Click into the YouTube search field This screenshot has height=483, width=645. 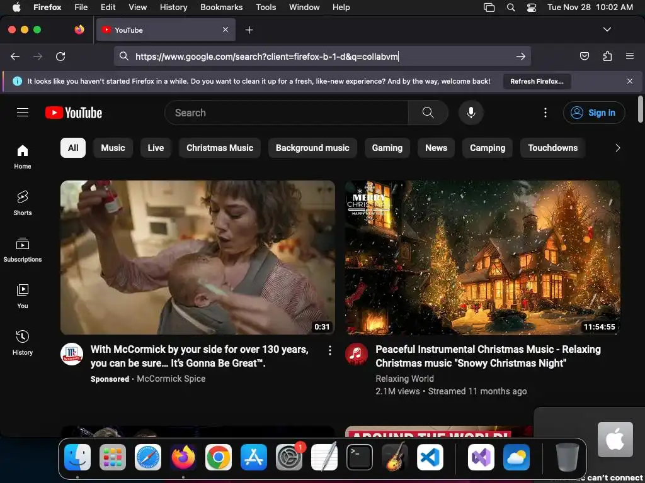point(287,113)
